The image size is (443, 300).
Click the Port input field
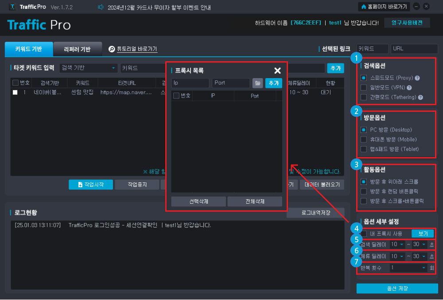tap(231, 83)
